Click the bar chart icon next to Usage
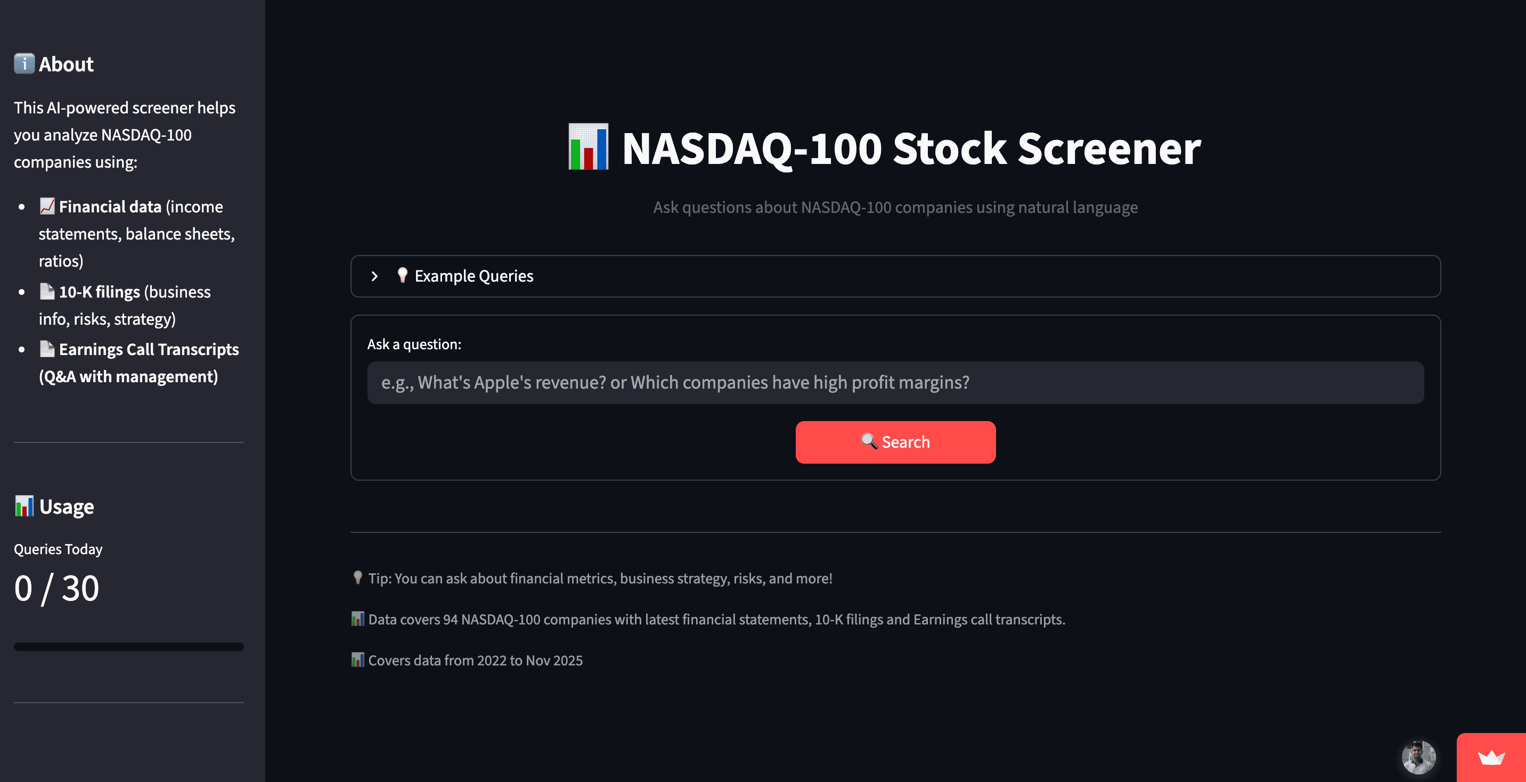Screen dimensions: 1526x782 [x=23, y=506]
